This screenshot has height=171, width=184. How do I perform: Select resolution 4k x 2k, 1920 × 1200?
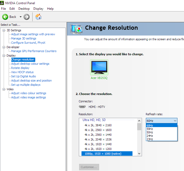(98, 149)
